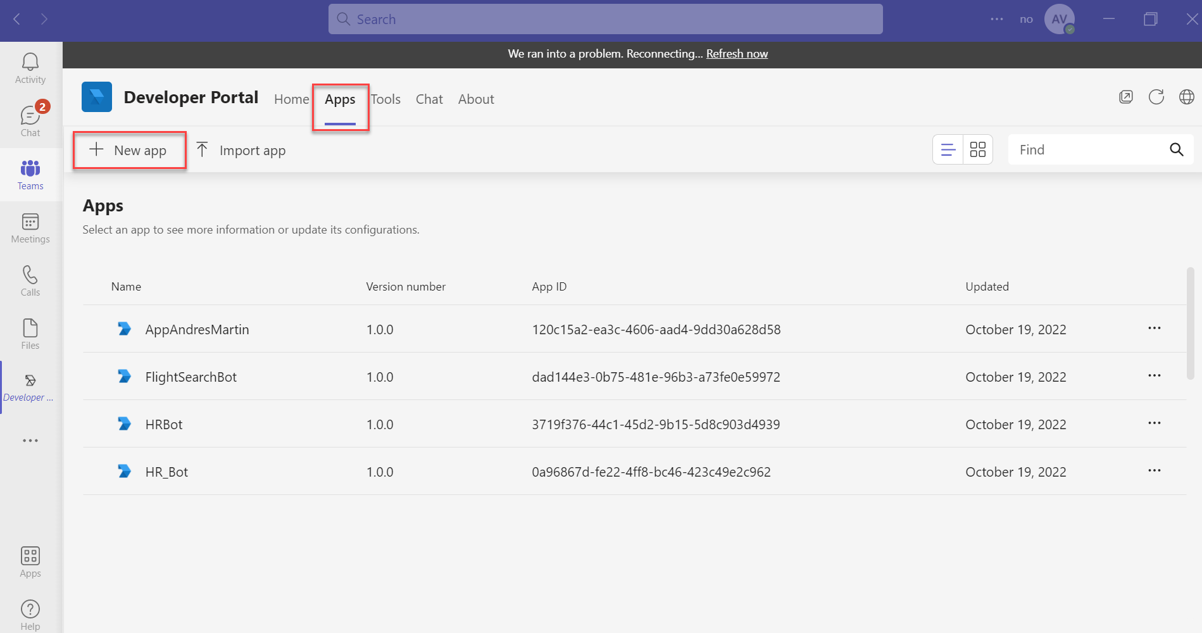Image resolution: width=1202 pixels, height=633 pixels.
Task: Pop out the Developer Portal app
Action: [x=1126, y=97]
